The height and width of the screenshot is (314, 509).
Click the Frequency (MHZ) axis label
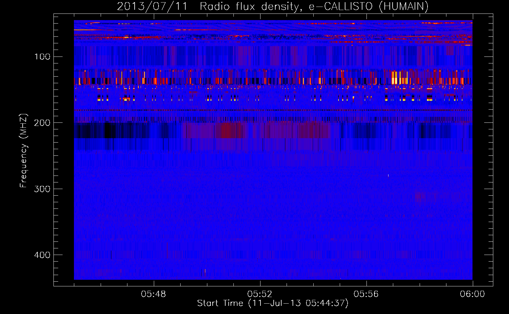(x=24, y=150)
